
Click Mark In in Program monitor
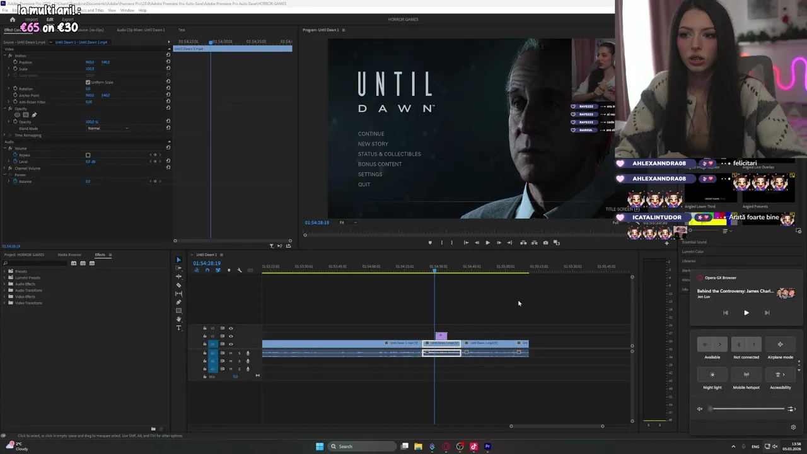[x=441, y=243]
